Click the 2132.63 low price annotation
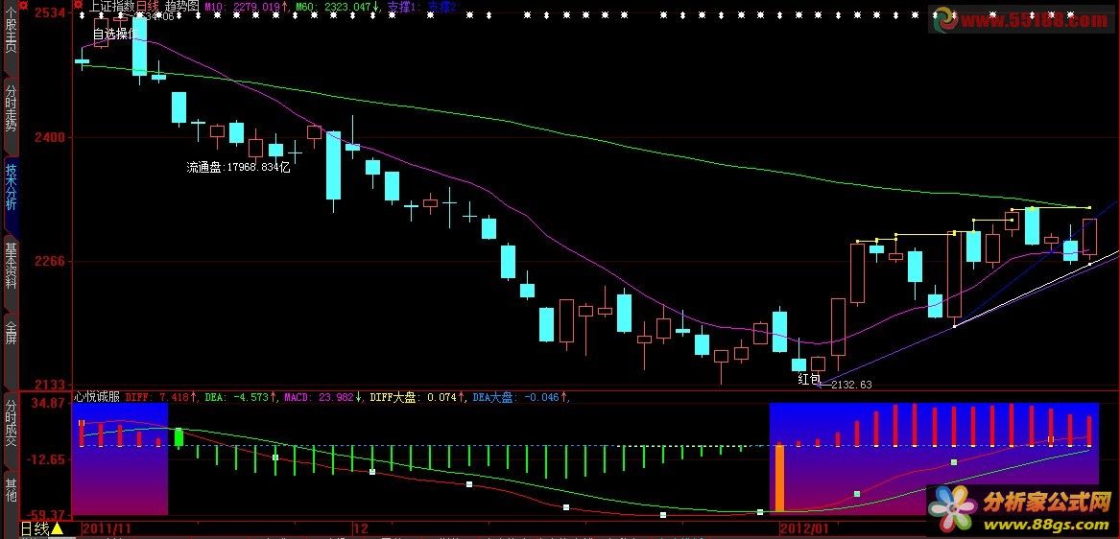This screenshot has width=1120, height=539. click(851, 385)
